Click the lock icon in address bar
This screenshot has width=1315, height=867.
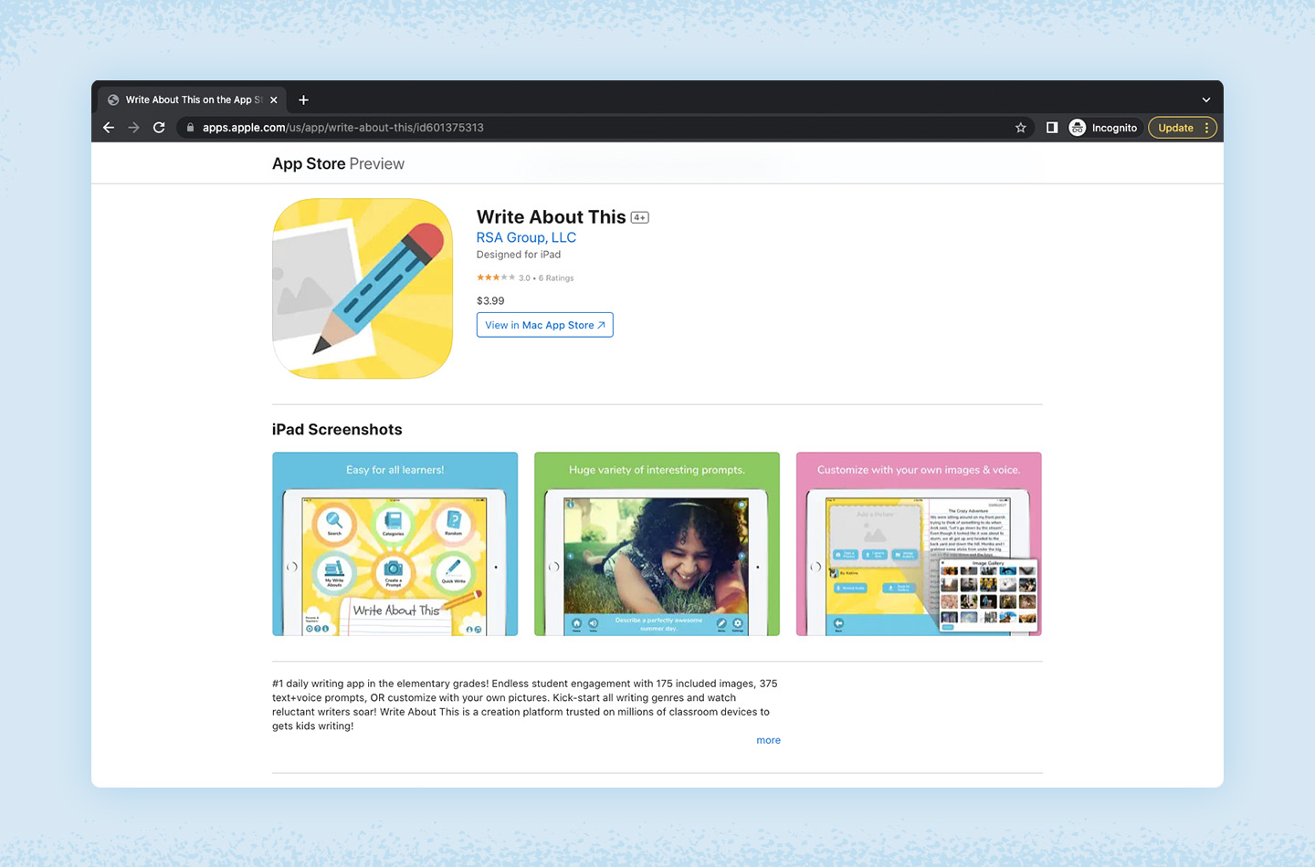[x=190, y=128]
